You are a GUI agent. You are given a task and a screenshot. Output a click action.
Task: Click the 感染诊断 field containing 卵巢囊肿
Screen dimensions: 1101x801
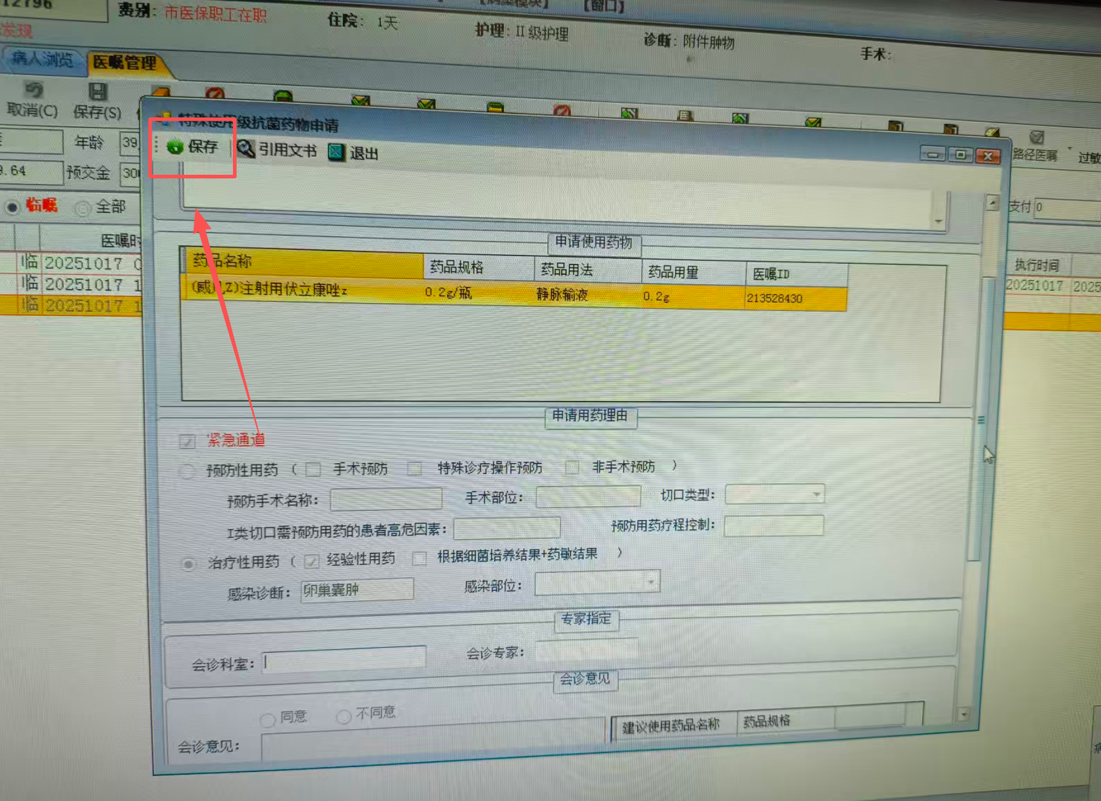(x=357, y=590)
